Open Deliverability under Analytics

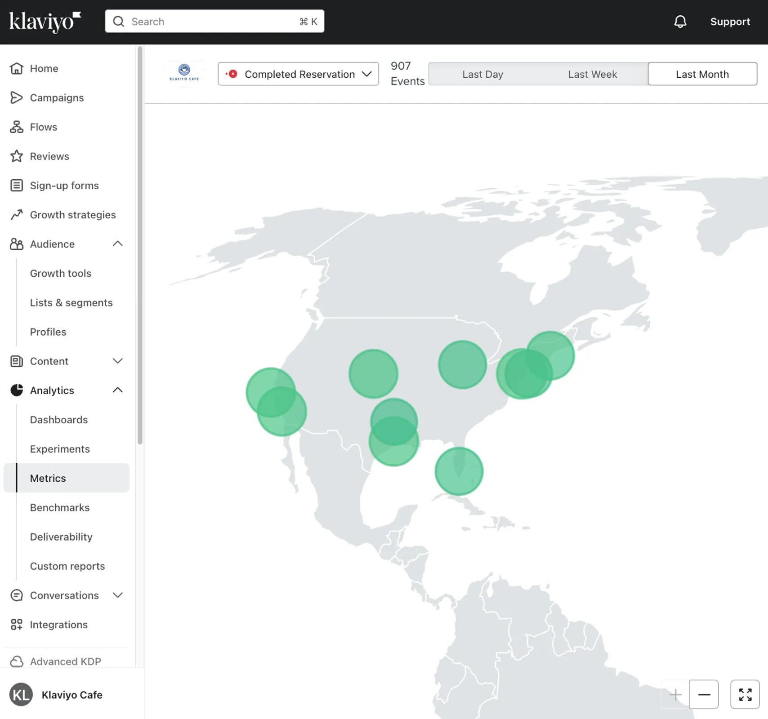[x=61, y=537]
